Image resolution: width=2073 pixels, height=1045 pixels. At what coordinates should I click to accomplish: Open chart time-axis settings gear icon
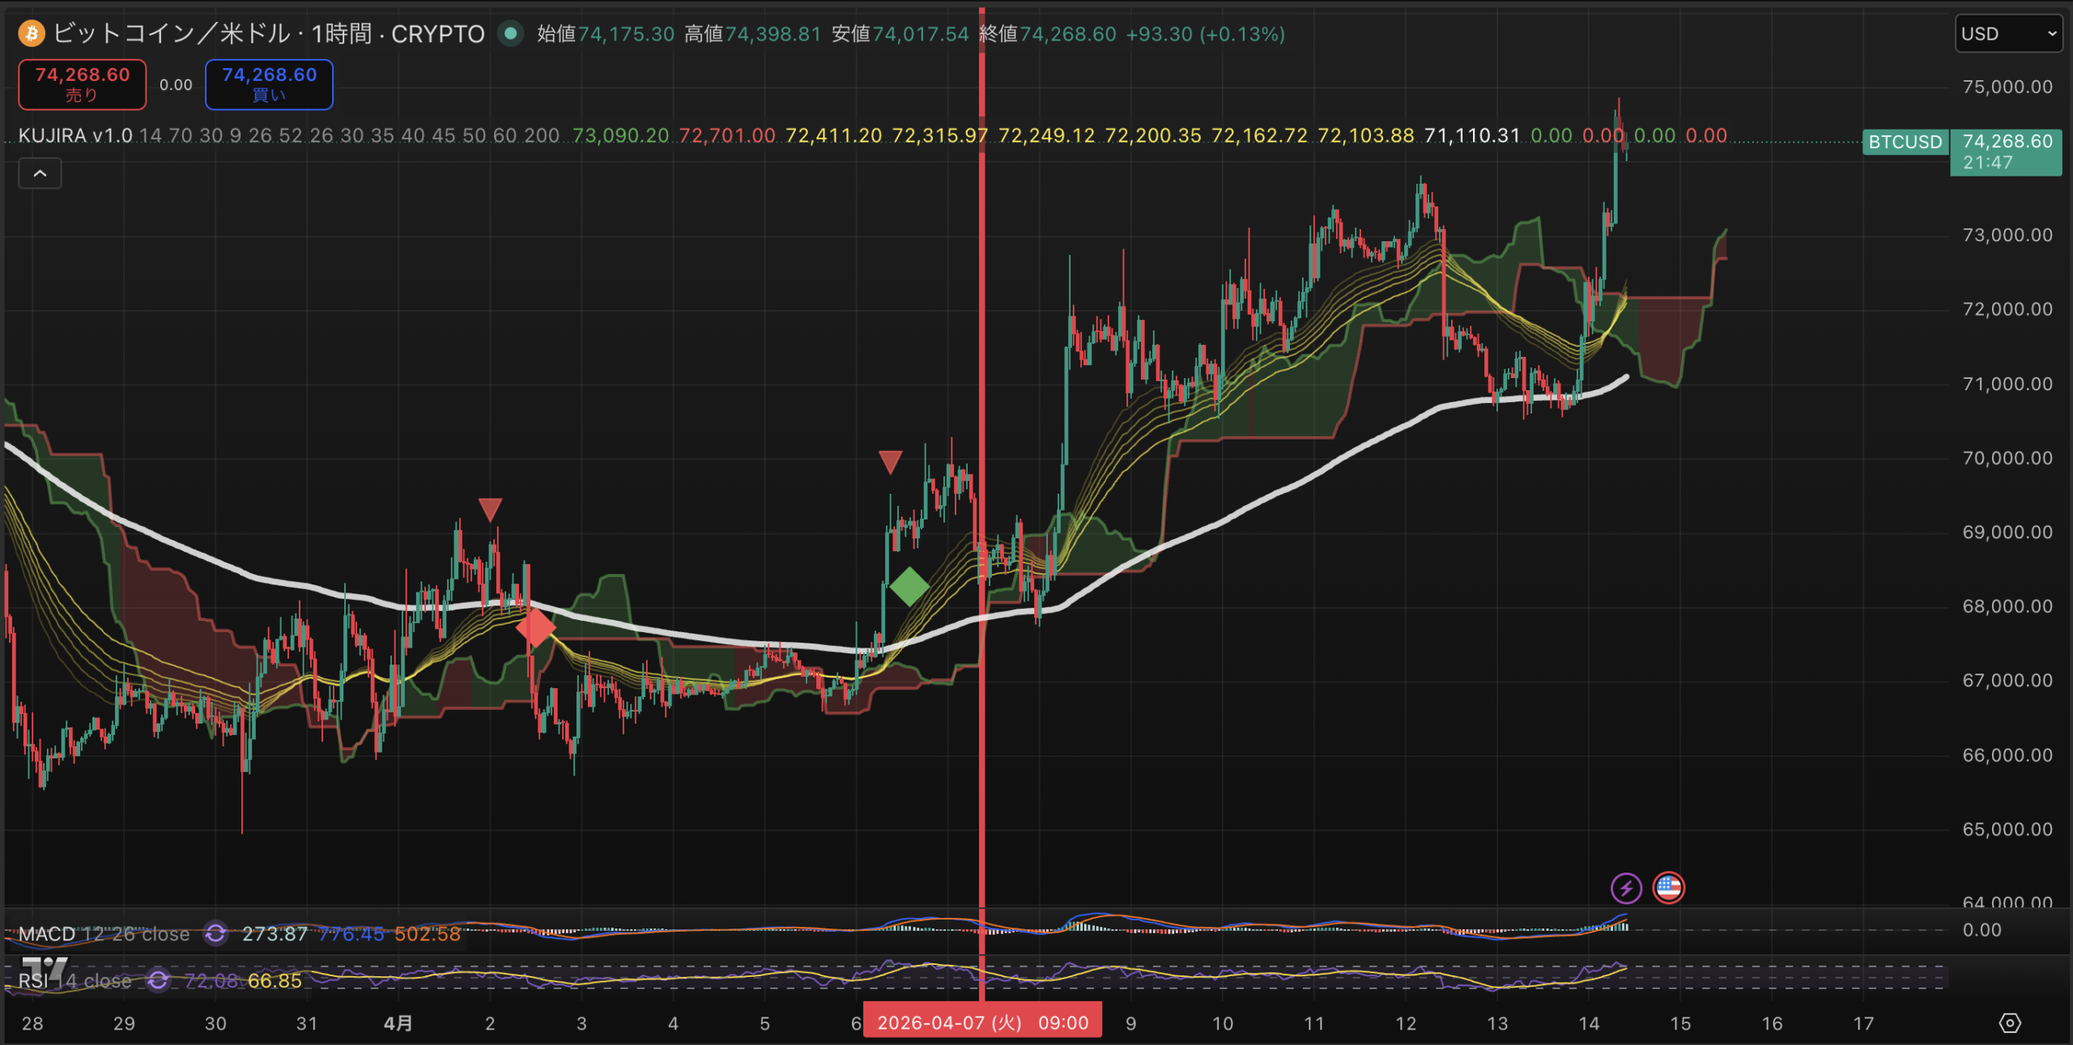click(x=2009, y=1023)
